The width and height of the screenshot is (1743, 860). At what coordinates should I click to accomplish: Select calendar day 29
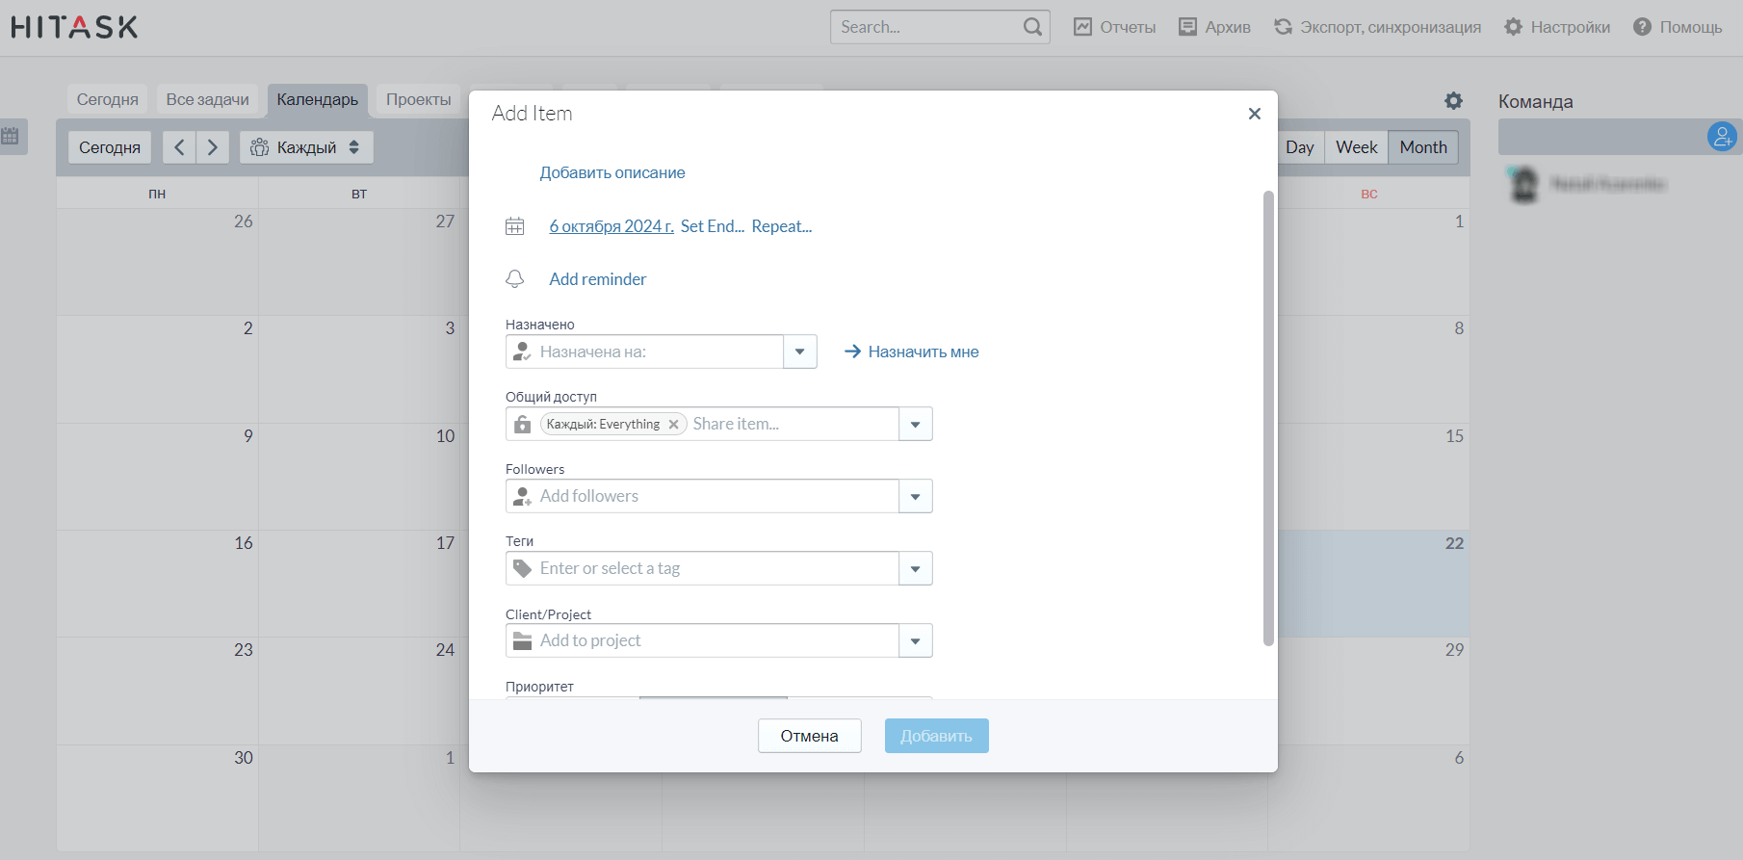click(1368, 690)
